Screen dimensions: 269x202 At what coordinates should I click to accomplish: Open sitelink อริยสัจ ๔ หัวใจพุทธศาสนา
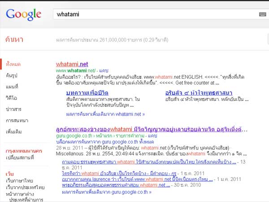199,93
